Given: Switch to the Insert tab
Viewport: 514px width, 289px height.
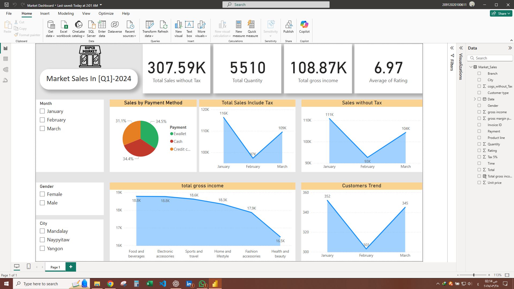Looking at the screenshot, I should coord(45,13).
